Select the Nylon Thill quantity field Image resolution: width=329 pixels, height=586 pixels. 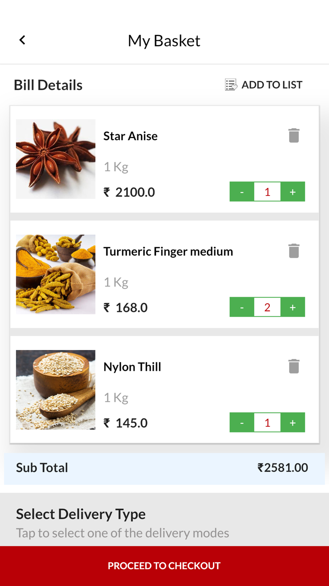pos(267,423)
